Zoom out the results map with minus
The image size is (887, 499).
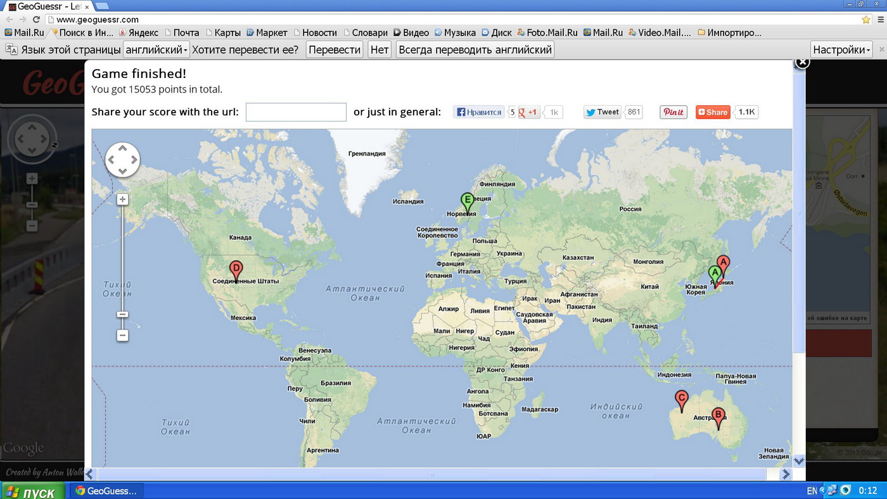pyautogui.click(x=123, y=335)
